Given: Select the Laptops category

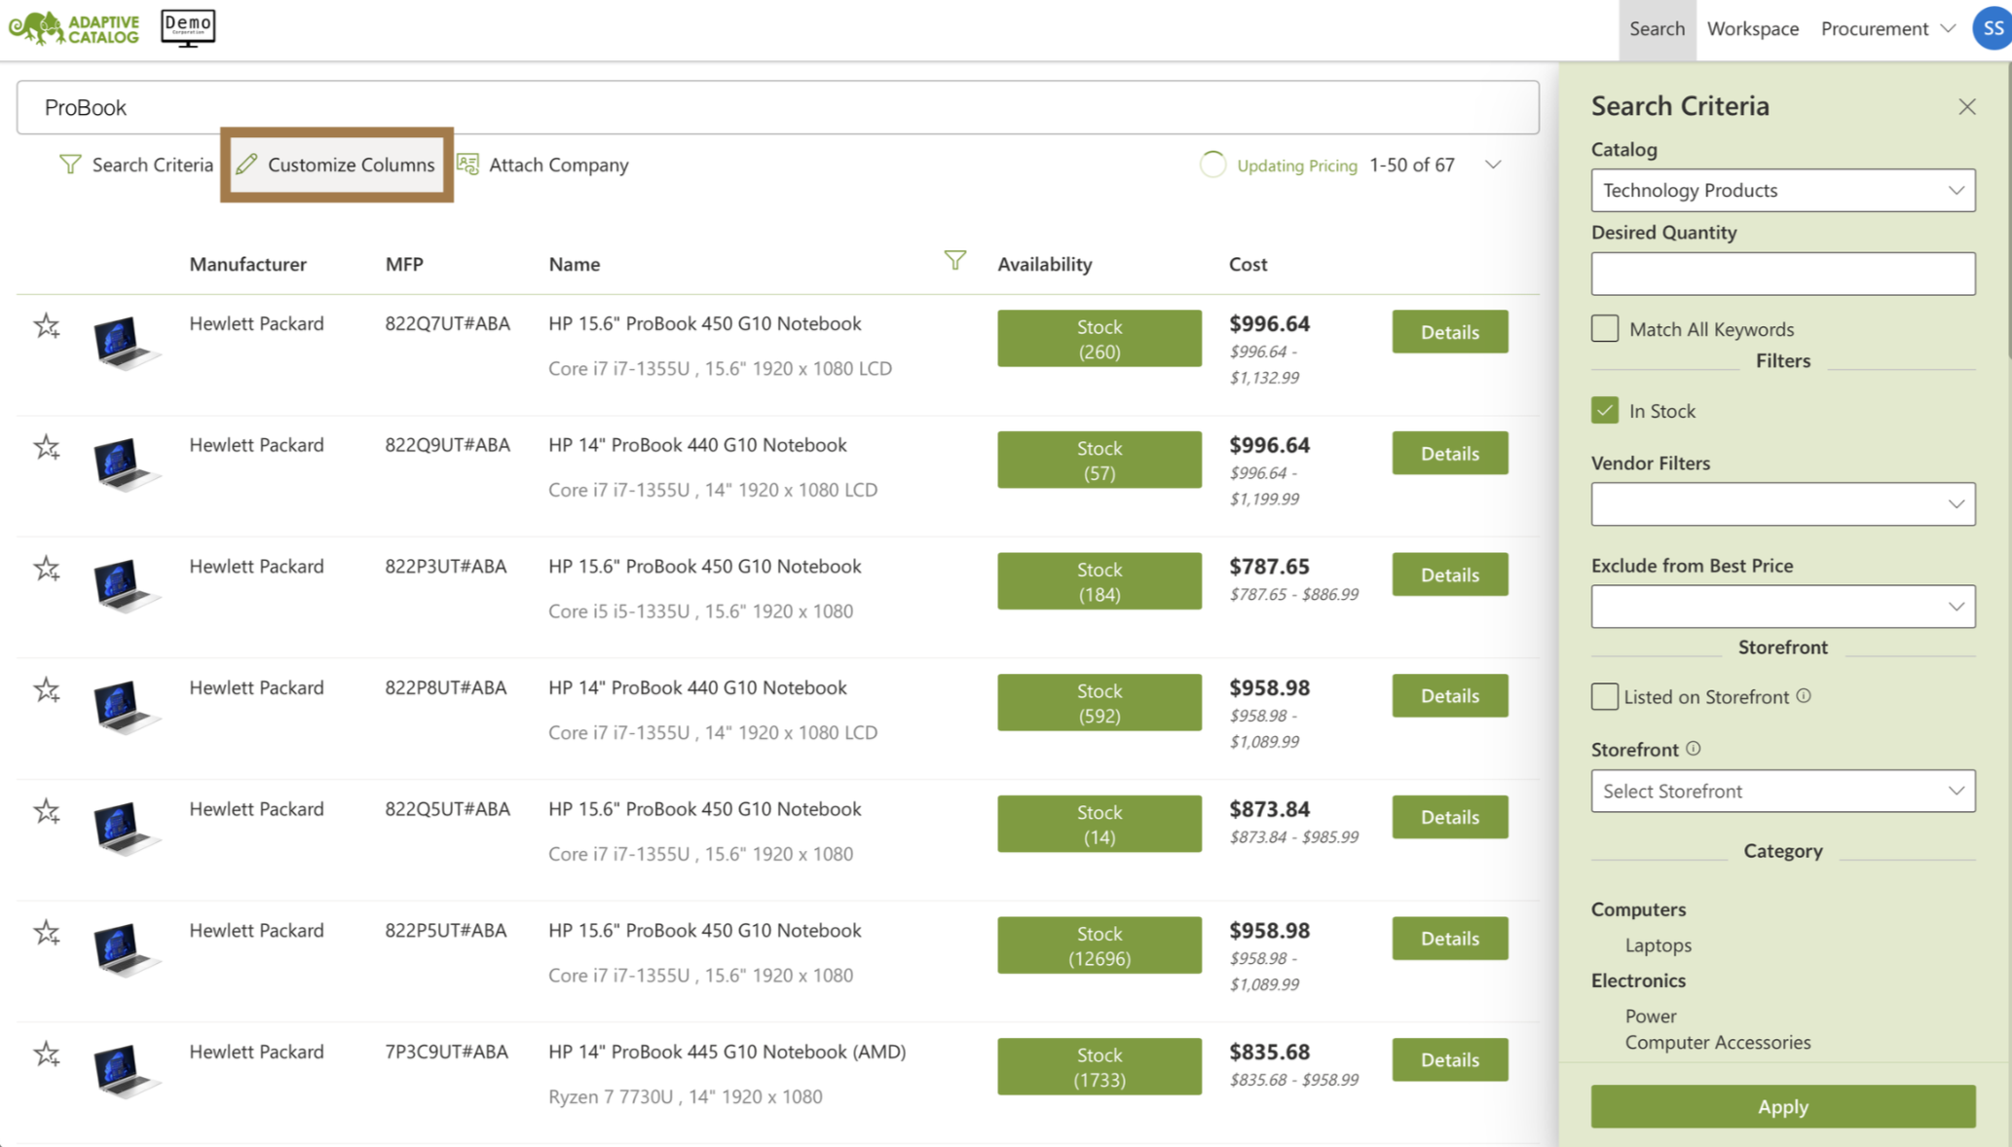Looking at the screenshot, I should coord(1658,944).
